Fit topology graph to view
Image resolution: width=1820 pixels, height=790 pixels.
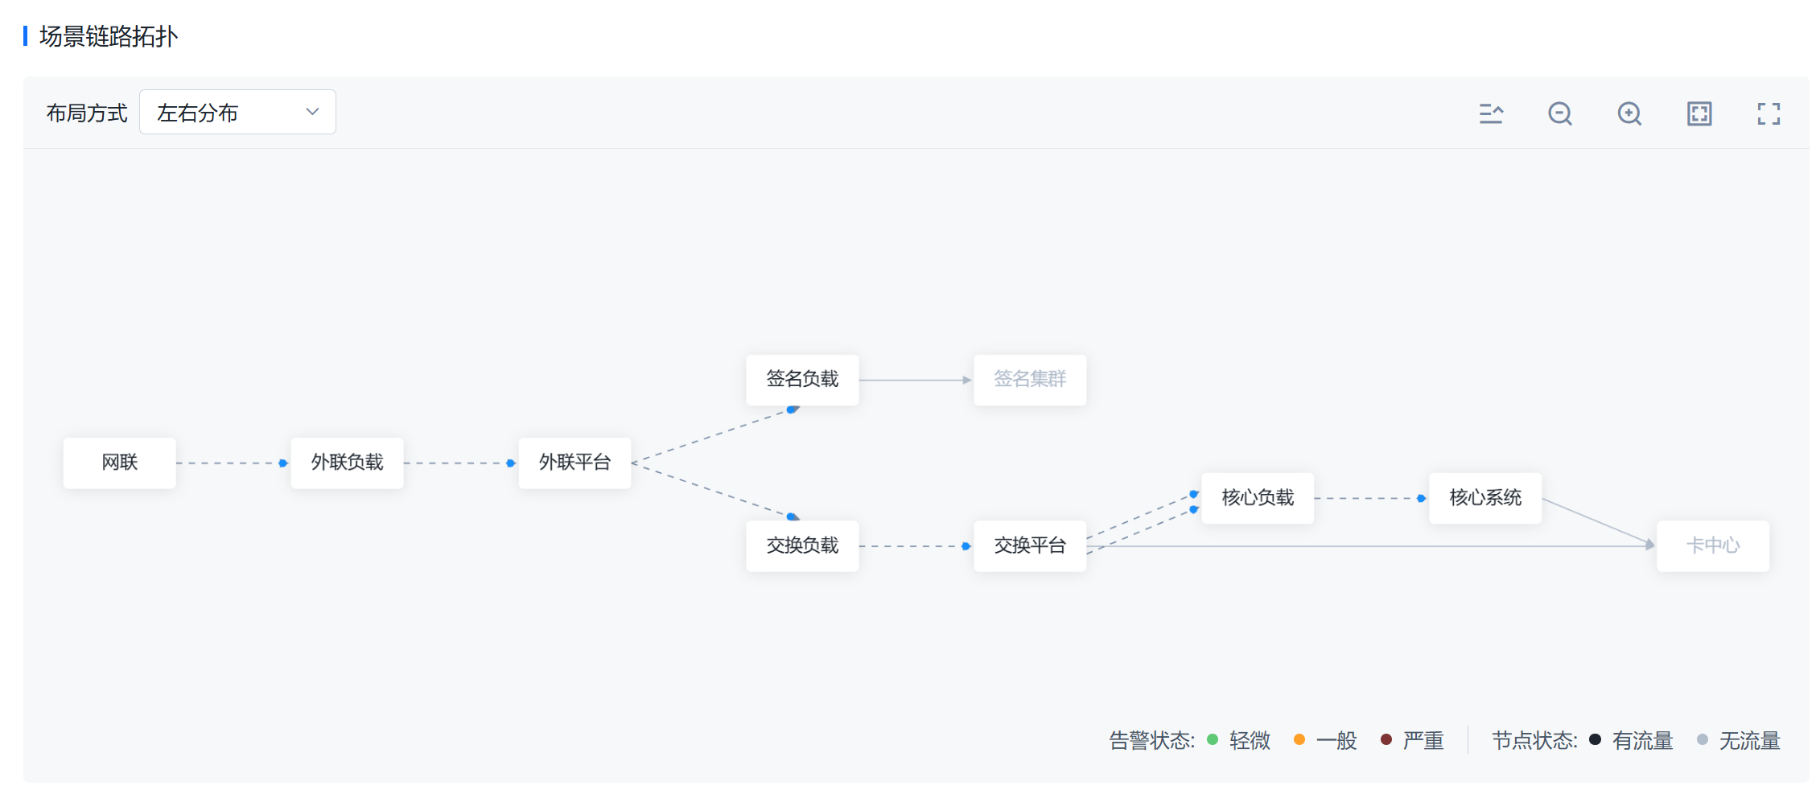tap(1699, 113)
